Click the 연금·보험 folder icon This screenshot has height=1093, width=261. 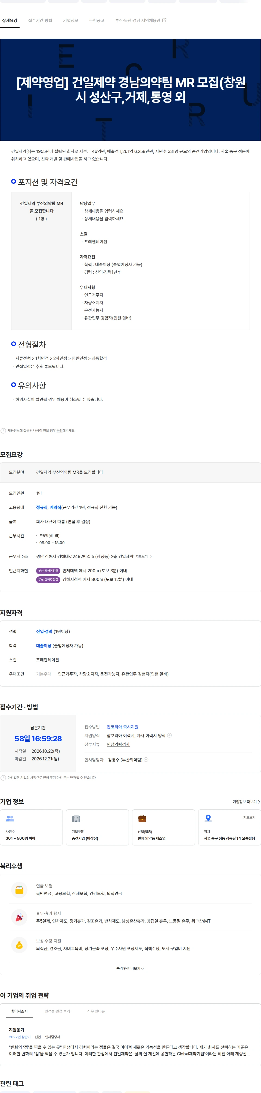click(x=19, y=889)
